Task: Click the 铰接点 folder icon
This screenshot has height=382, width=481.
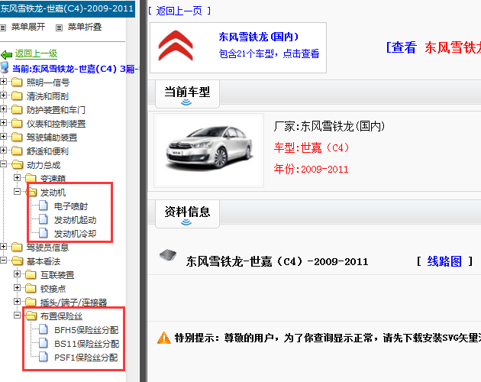Action: pyautogui.click(x=31, y=288)
